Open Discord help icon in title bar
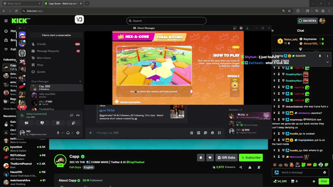The image size is (333, 187). [x=241, y=28]
